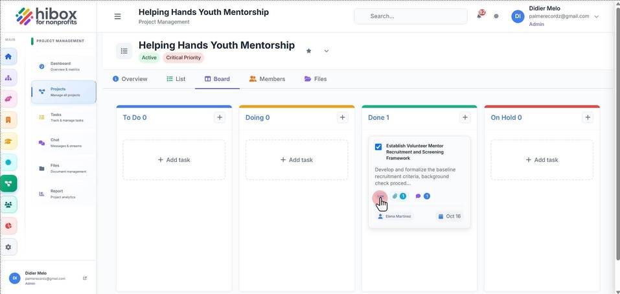
Task: Expand the project options chevron beside star
Action: click(x=327, y=51)
